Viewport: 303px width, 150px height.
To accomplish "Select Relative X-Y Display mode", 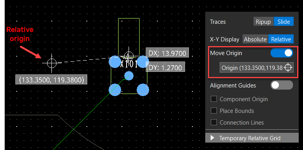I will (x=281, y=39).
